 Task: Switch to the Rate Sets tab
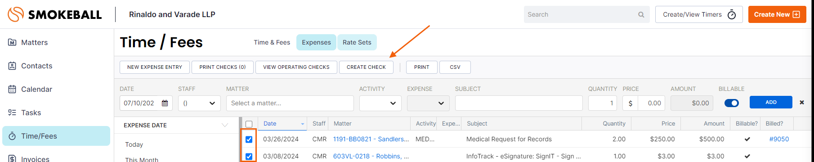[x=357, y=42]
